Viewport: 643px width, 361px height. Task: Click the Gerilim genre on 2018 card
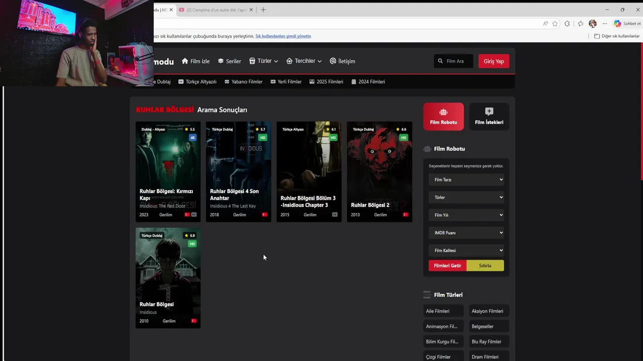[x=240, y=215]
